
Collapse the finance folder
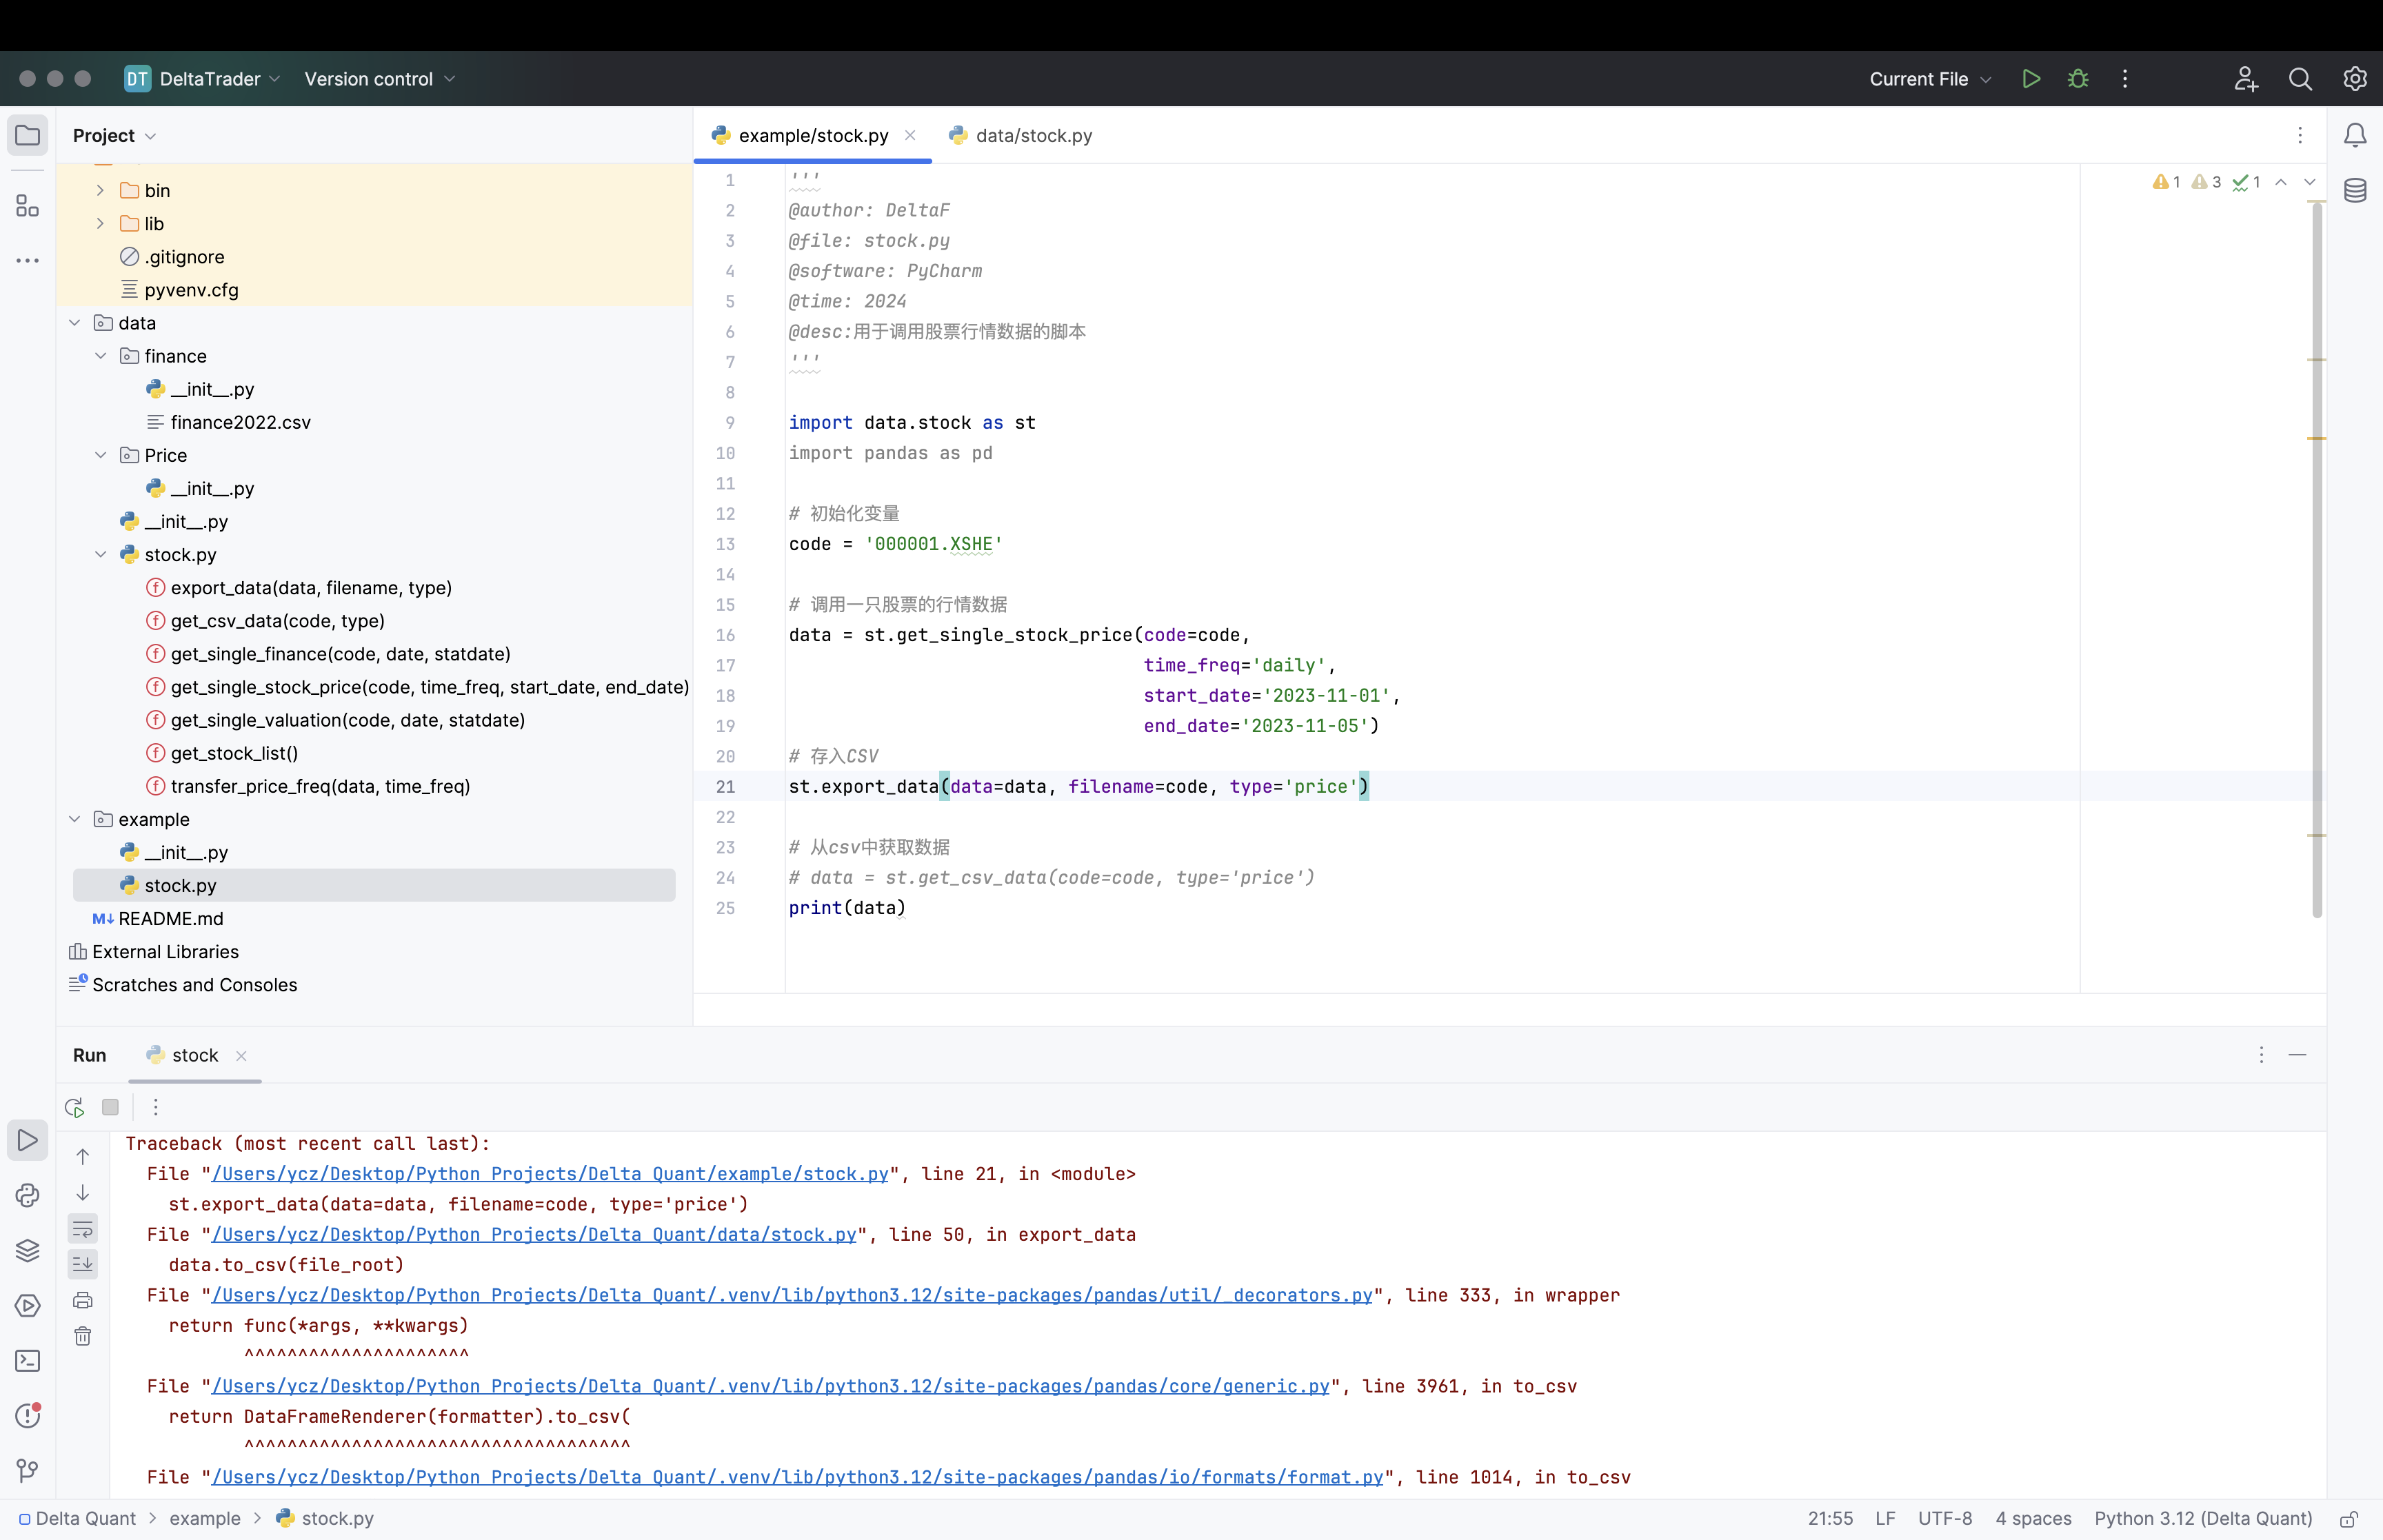coord(100,356)
